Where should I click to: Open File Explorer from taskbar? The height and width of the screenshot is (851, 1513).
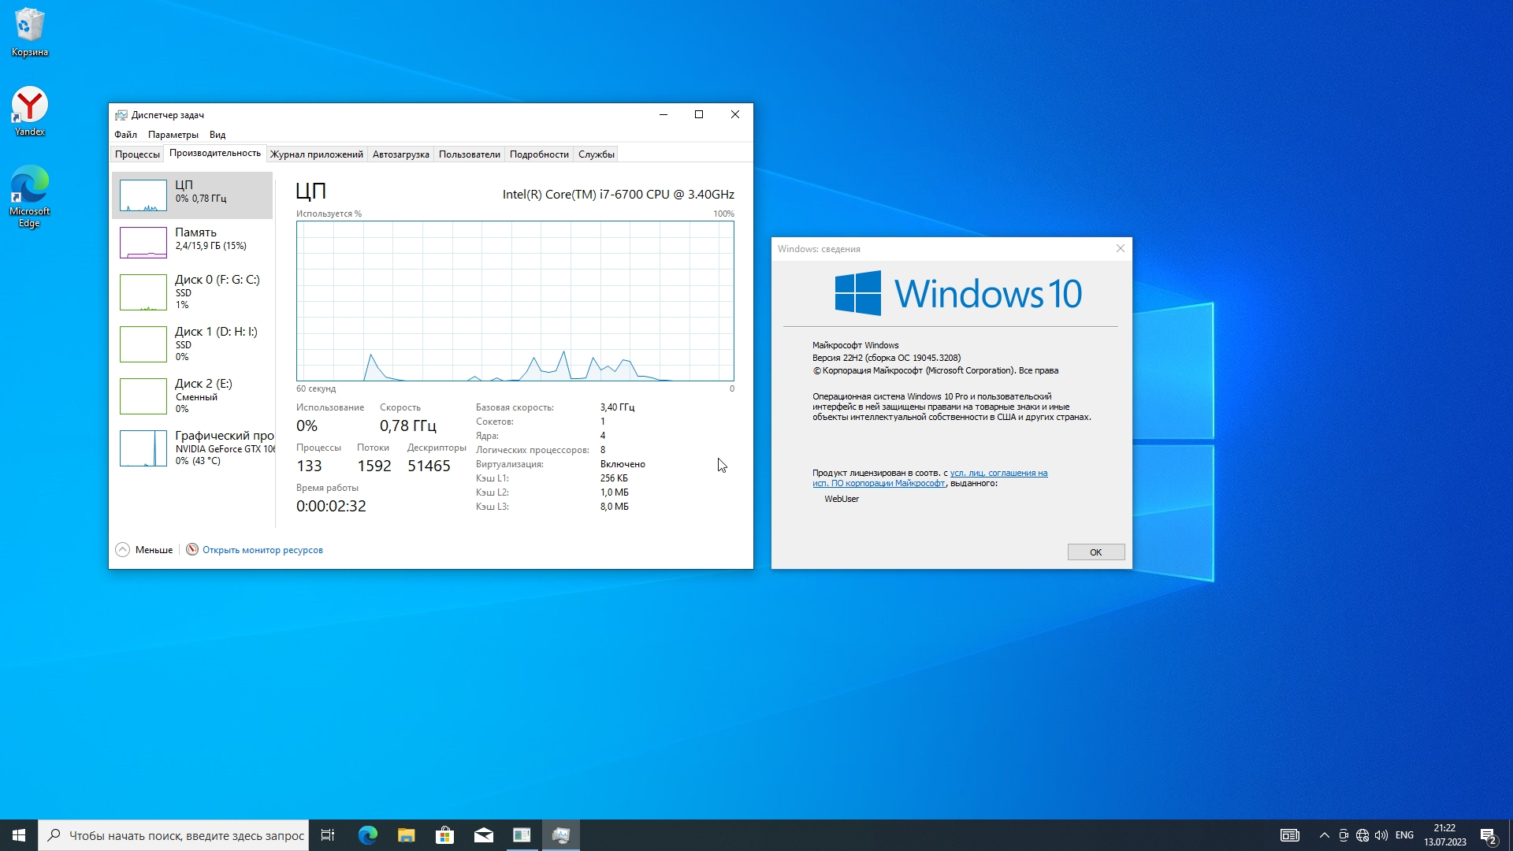(406, 835)
